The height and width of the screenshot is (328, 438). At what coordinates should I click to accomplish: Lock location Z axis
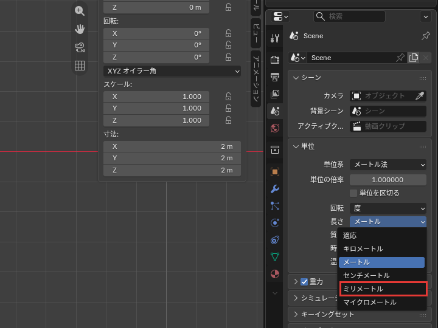point(228,7)
